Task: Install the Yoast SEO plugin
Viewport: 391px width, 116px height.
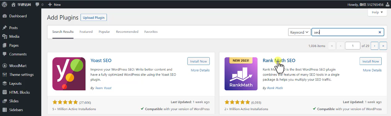Action: [x=199, y=61]
